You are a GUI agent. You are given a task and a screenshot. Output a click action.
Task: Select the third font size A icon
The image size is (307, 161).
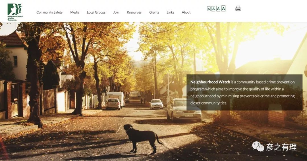coord(218,9)
